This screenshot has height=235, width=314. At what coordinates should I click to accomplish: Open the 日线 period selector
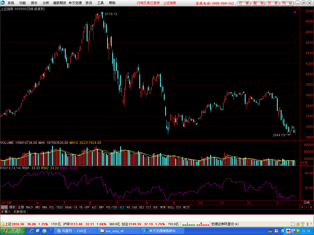click(x=307, y=203)
